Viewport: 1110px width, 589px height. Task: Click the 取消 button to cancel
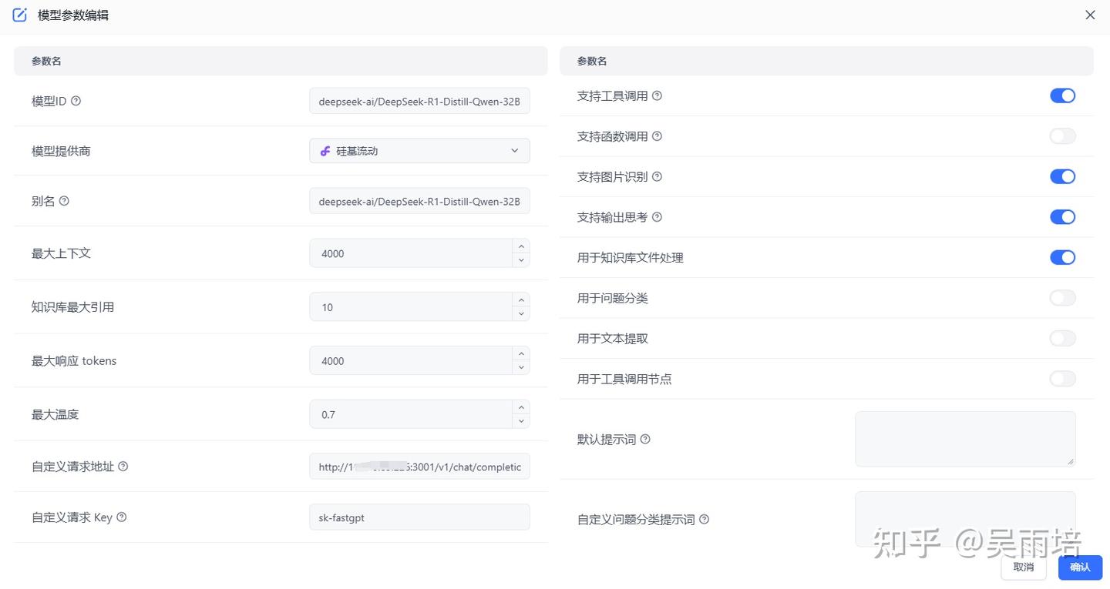coord(1023,567)
